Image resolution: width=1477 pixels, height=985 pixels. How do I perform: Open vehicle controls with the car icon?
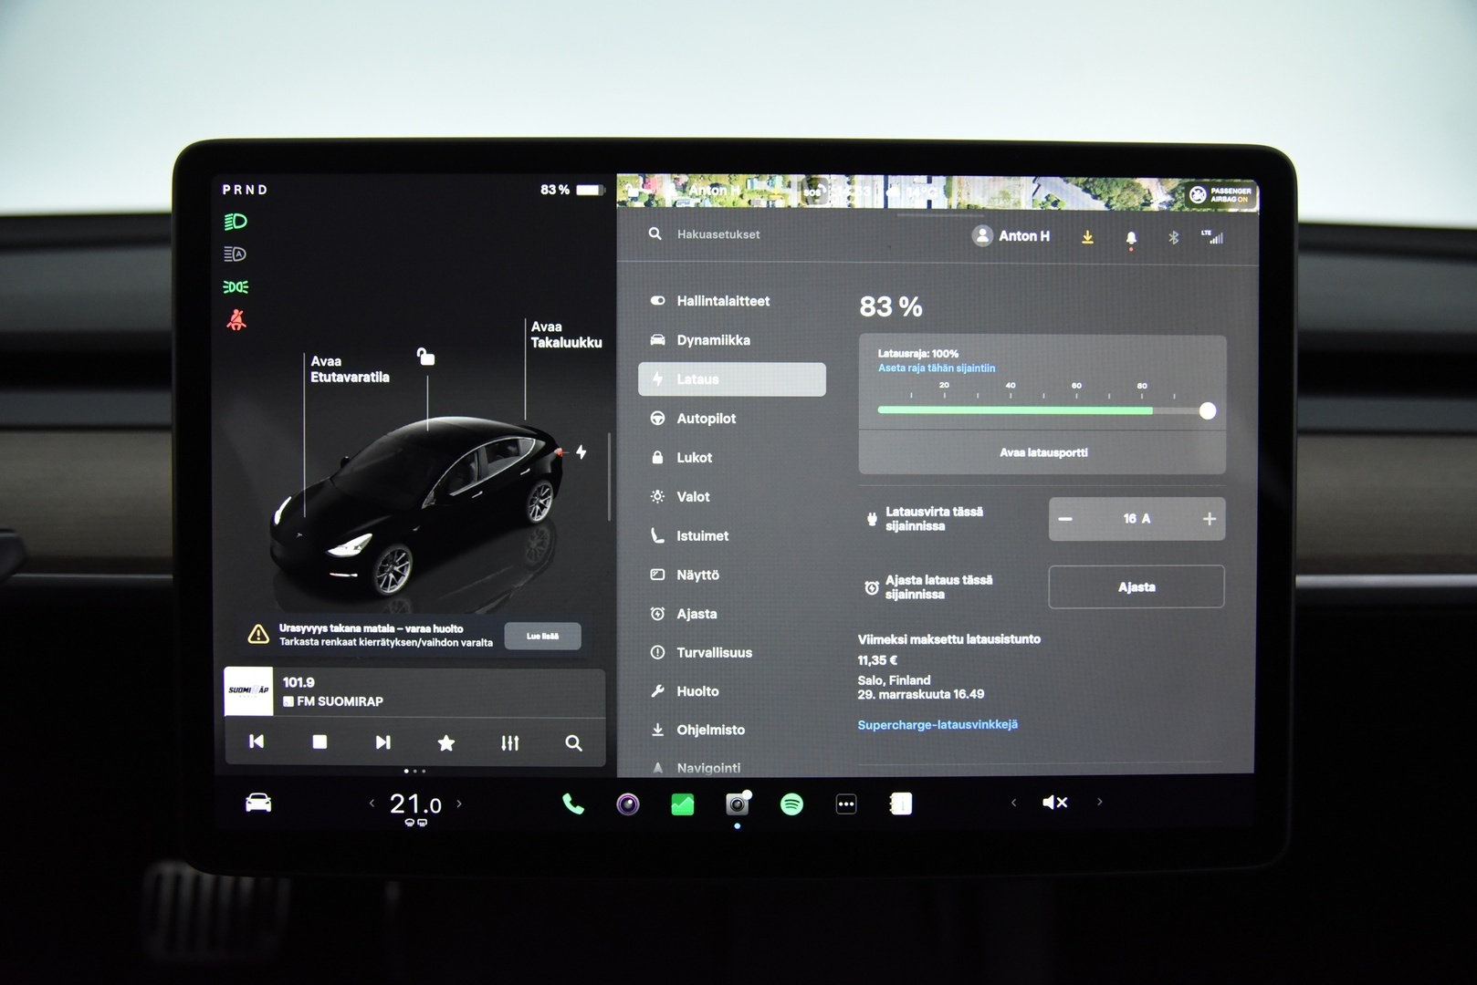pyautogui.click(x=257, y=803)
